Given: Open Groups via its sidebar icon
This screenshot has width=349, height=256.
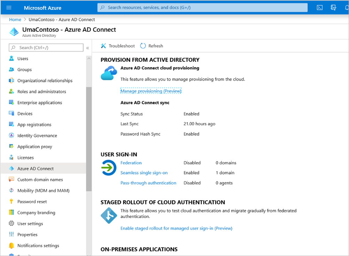Looking at the screenshot, I should pos(12,69).
